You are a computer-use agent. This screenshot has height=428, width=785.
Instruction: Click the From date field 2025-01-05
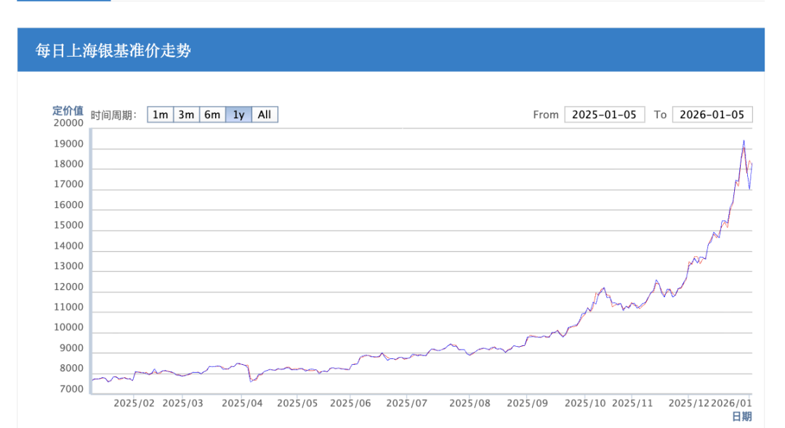[604, 115]
